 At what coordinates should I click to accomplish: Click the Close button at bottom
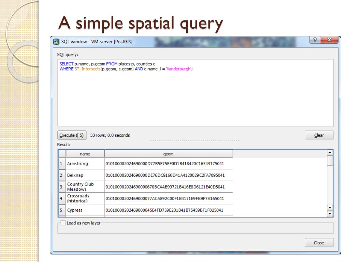click(x=319, y=243)
